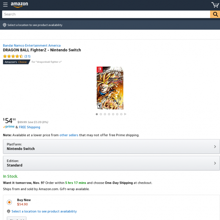Screen dimensions: 220x220
Task: Click into the Search input field
Action: (106, 14)
